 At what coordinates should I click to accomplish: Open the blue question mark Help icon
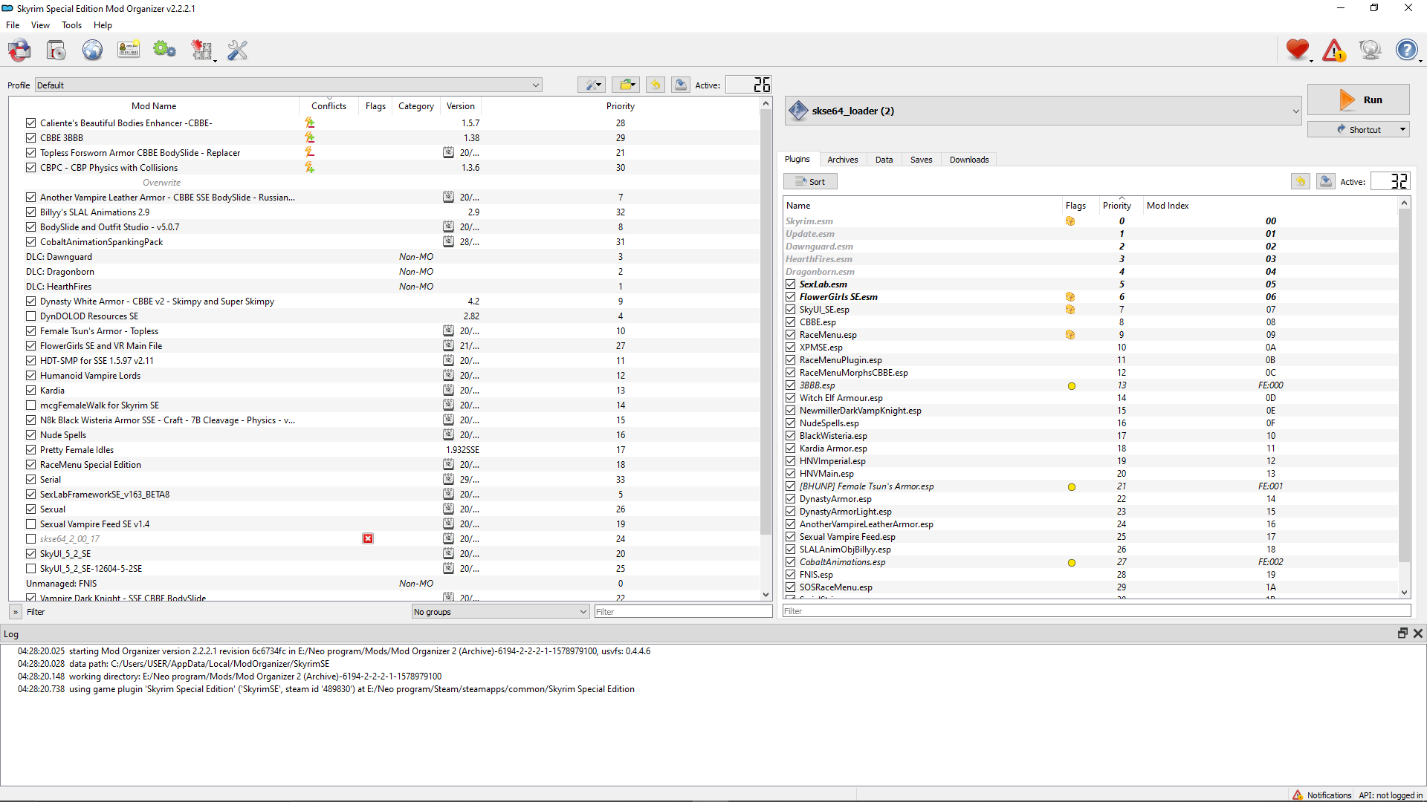pyautogui.click(x=1405, y=50)
